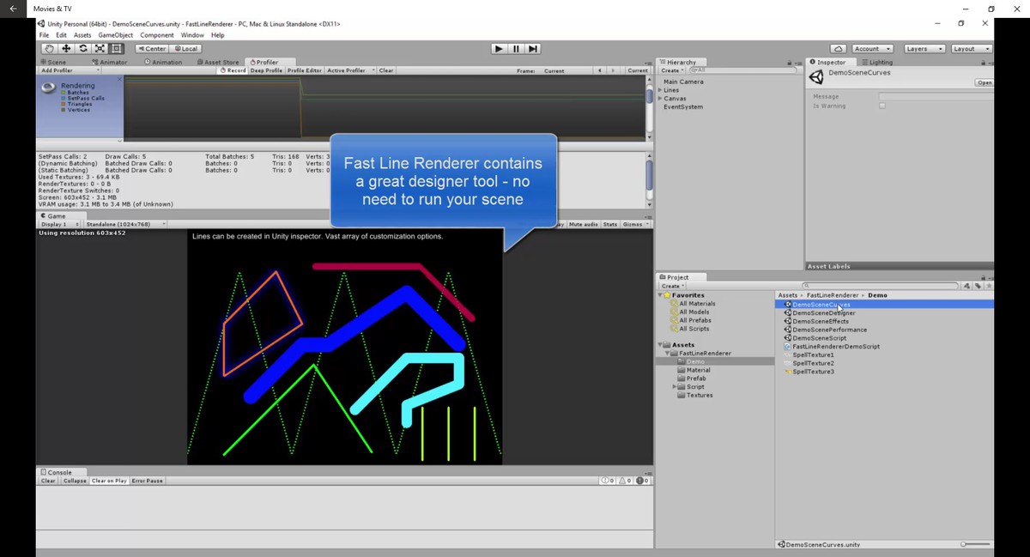
Task: Select the Hand tool in Unity toolbar
Action: [49, 49]
